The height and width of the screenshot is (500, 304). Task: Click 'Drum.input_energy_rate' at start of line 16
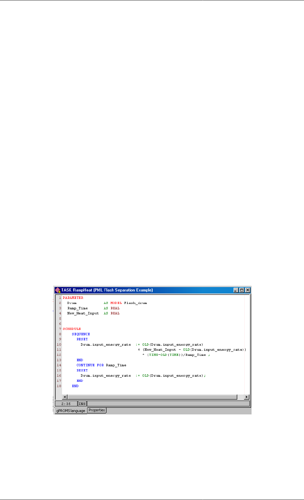pos(106,376)
